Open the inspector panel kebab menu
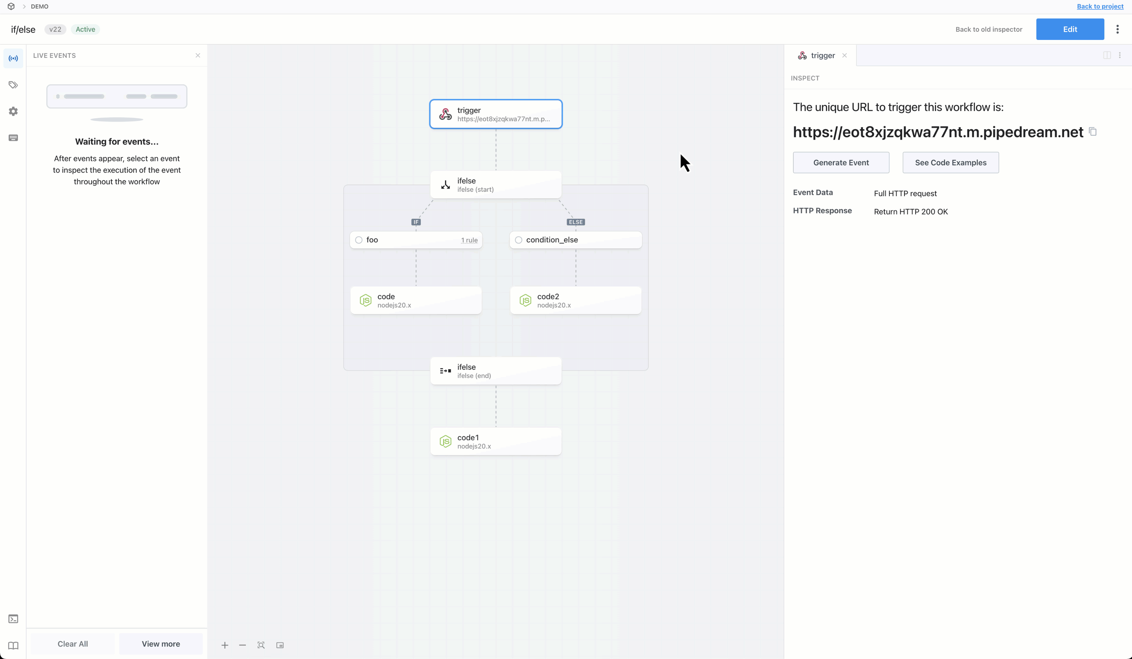The width and height of the screenshot is (1132, 659). coord(1120,55)
